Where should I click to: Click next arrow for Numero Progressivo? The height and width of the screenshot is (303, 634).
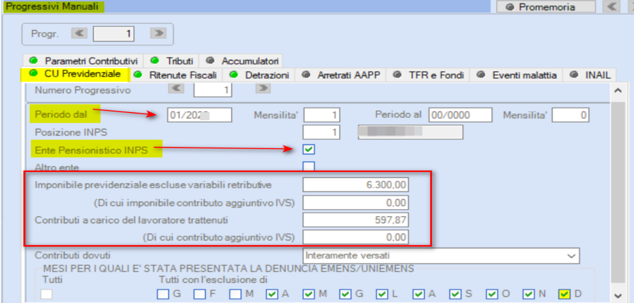pos(263,88)
